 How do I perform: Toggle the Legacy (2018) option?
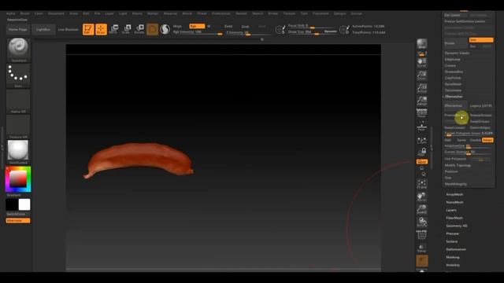tap(481, 105)
